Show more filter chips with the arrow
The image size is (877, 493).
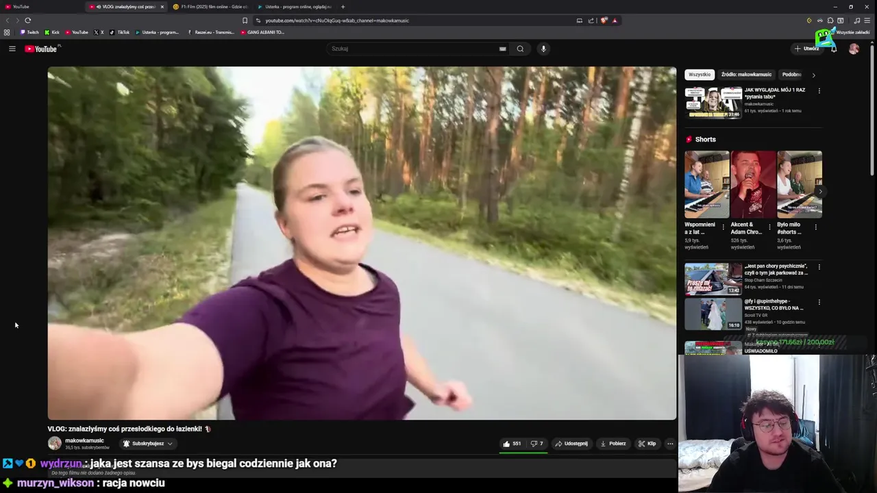click(x=813, y=75)
